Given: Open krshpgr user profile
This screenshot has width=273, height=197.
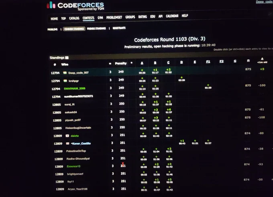Looking at the screenshot, I should click(x=73, y=81).
